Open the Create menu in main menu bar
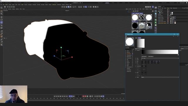This screenshot has height=106, width=188. tap(6, 5)
